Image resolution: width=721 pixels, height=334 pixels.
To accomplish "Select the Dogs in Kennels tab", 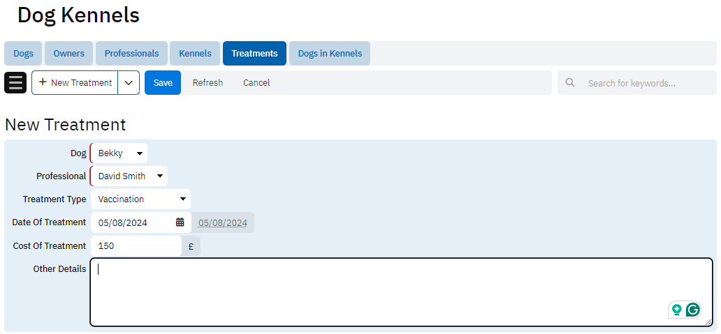I will tap(330, 53).
